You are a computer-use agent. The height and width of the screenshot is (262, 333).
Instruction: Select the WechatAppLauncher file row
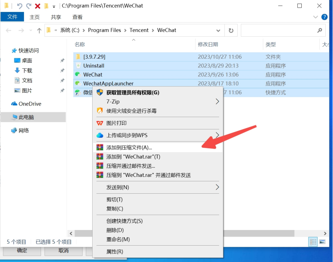click(201, 83)
